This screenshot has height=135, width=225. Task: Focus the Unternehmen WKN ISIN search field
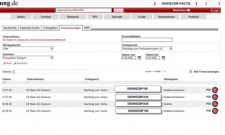click(83, 10)
